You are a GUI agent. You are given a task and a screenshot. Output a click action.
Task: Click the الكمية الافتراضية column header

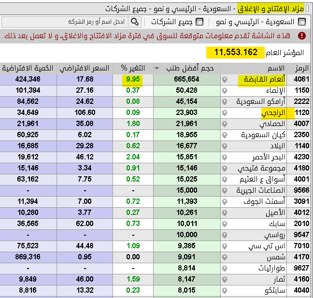tap(28, 69)
